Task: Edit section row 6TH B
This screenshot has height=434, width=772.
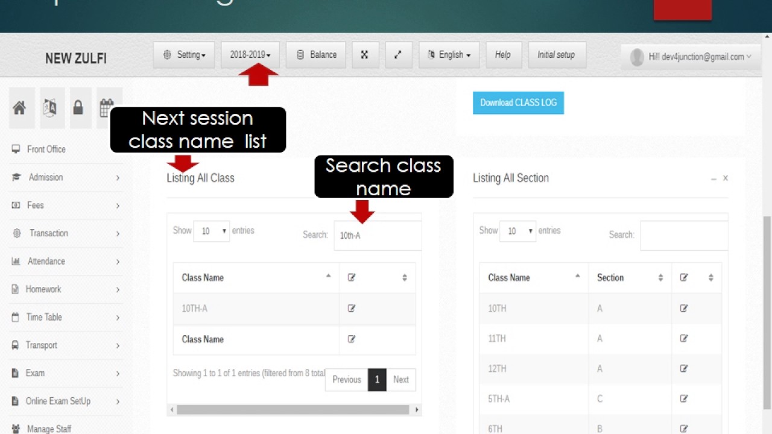Action: click(684, 429)
